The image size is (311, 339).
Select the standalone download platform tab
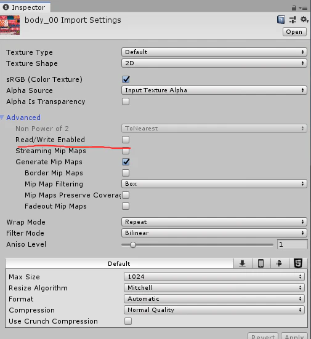click(243, 263)
